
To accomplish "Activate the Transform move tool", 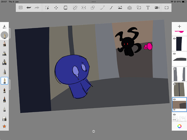I will point(56,8).
